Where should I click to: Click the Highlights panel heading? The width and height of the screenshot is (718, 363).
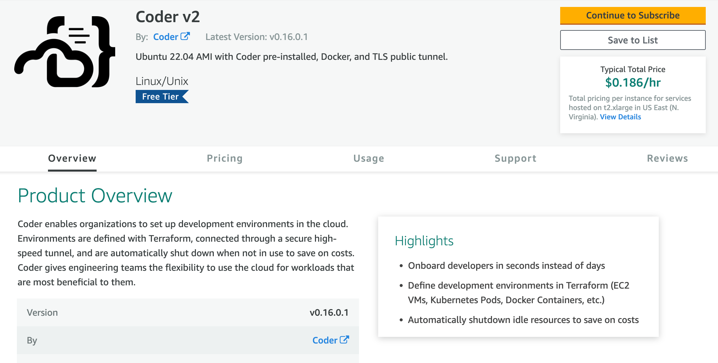pyautogui.click(x=424, y=241)
